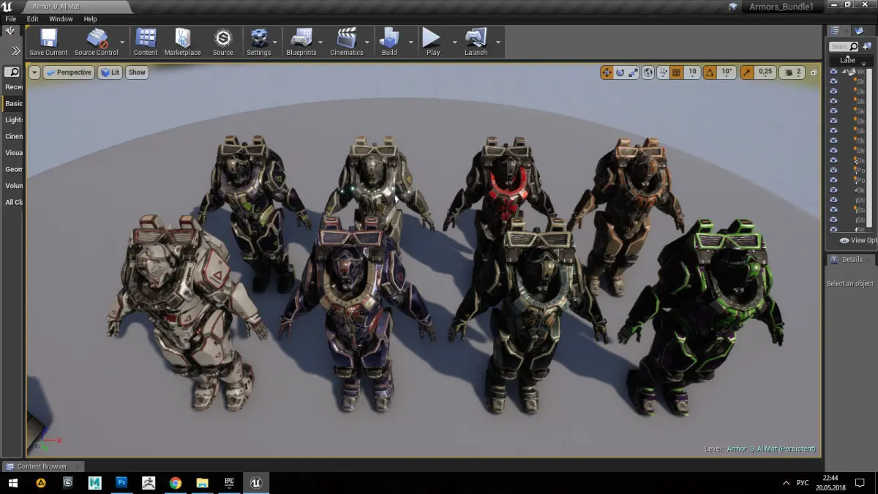Open the scale snap 0,25 dropdown
Image resolution: width=878 pixels, height=494 pixels.
point(765,72)
